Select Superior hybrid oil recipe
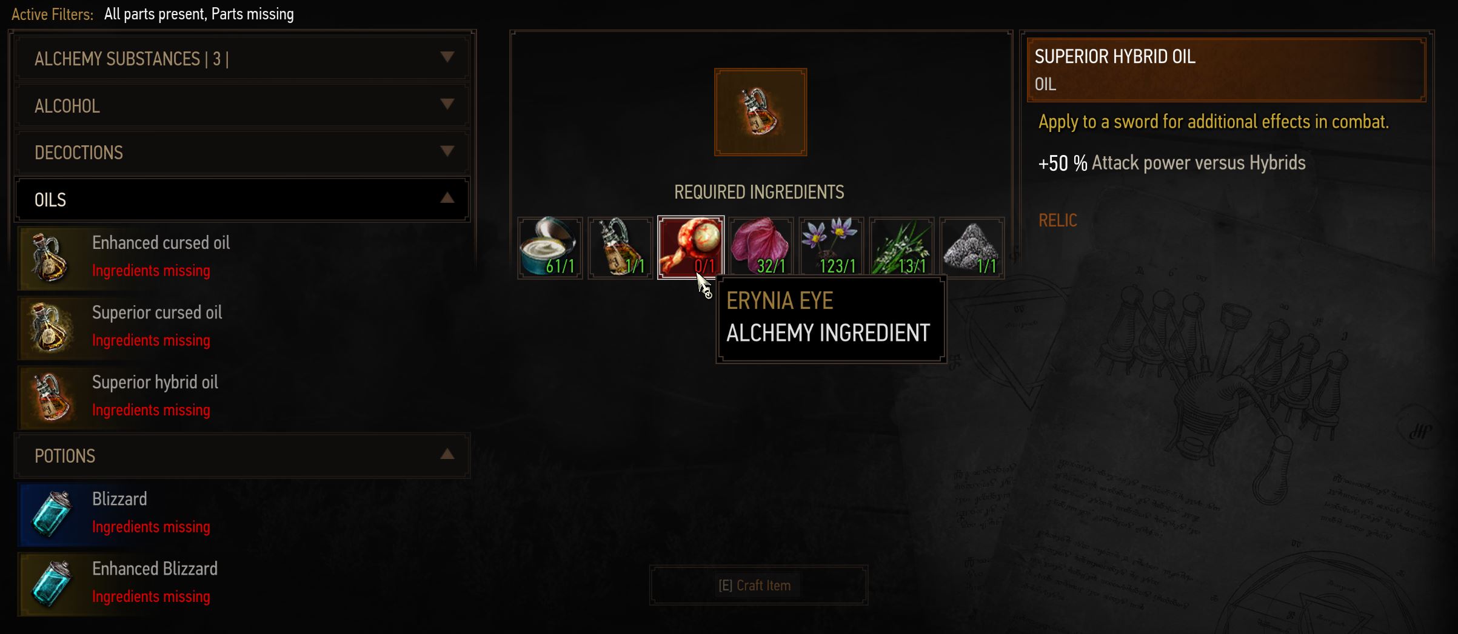 (242, 397)
